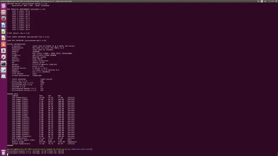
Task: Open the network indicator in top panel
Action: [x=258, y=1]
